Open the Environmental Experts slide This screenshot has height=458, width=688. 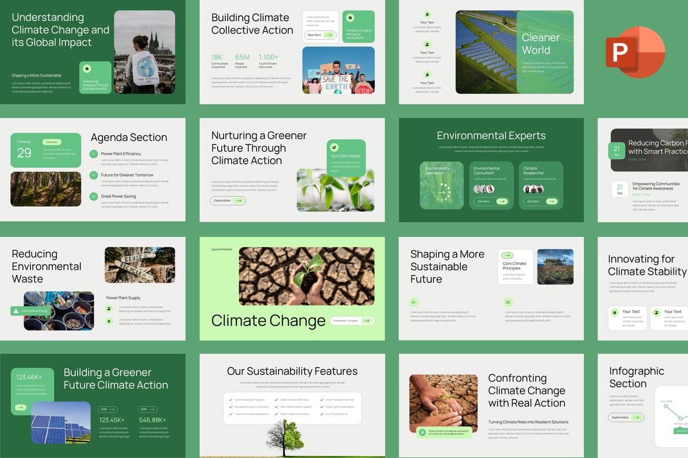pyautogui.click(x=492, y=170)
